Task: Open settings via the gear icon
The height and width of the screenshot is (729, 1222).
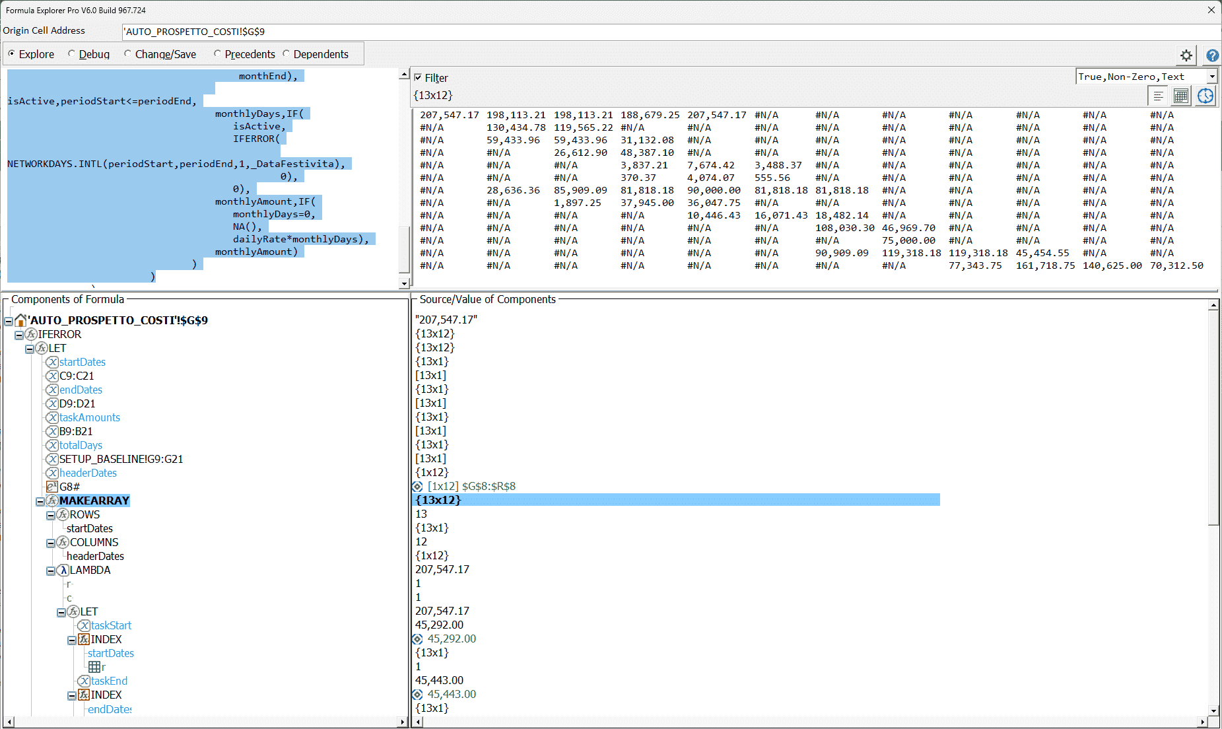Action: (x=1186, y=55)
